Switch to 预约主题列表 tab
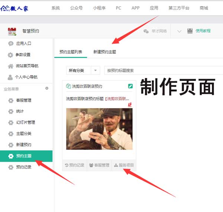This screenshot has height=212, width=223. (71, 52)
